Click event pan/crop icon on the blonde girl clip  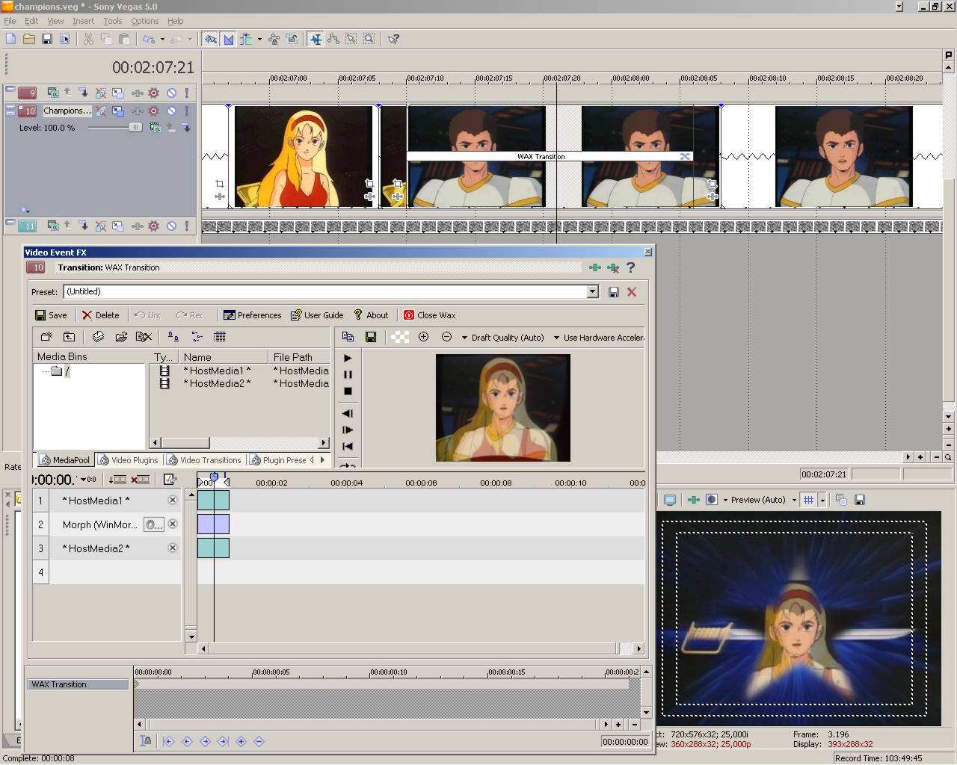point(369,183)
